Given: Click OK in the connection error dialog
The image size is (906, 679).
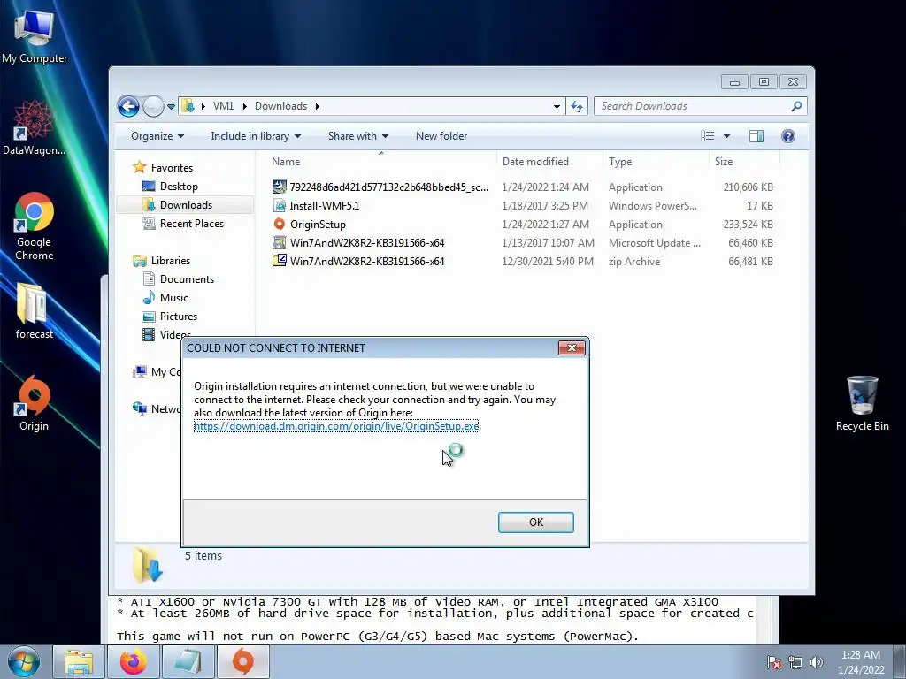Looking at the screenshot, I should tap(535, 522).
